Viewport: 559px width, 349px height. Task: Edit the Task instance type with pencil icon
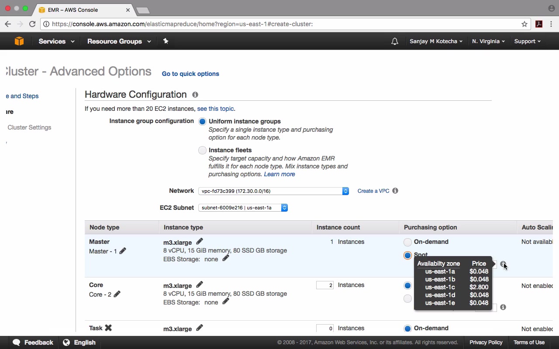[x=200, y=328]
